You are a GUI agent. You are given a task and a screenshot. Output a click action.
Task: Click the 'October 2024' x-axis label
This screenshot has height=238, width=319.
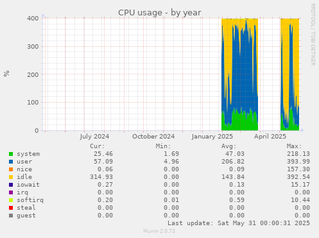[153, 137]
